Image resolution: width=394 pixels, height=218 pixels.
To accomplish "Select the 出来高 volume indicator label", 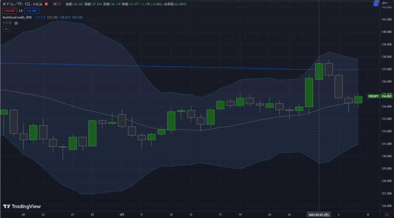I will coord(7,23).
